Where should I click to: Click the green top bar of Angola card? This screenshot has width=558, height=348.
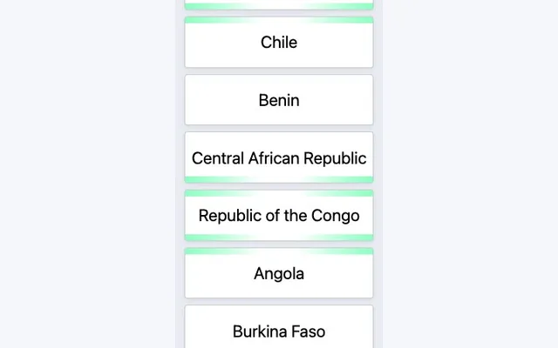point(279,251)
